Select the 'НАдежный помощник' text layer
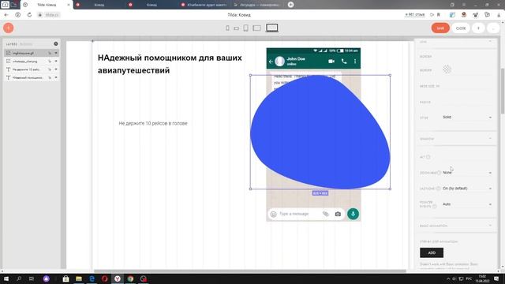The image size is (505, 284). coord(32,77)
